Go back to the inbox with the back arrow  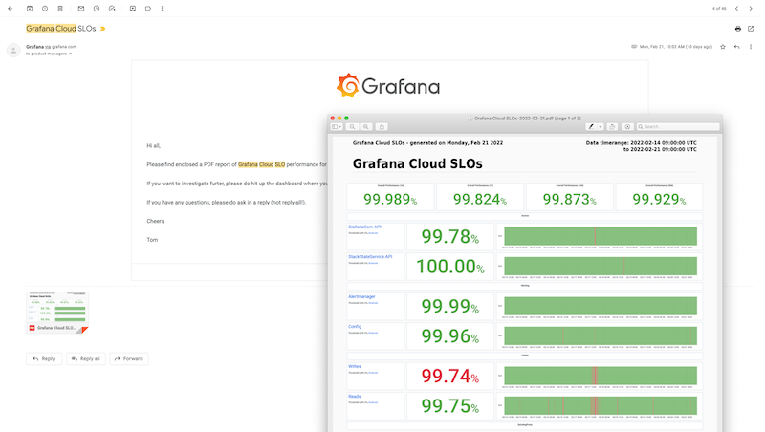tap(9, 8)
